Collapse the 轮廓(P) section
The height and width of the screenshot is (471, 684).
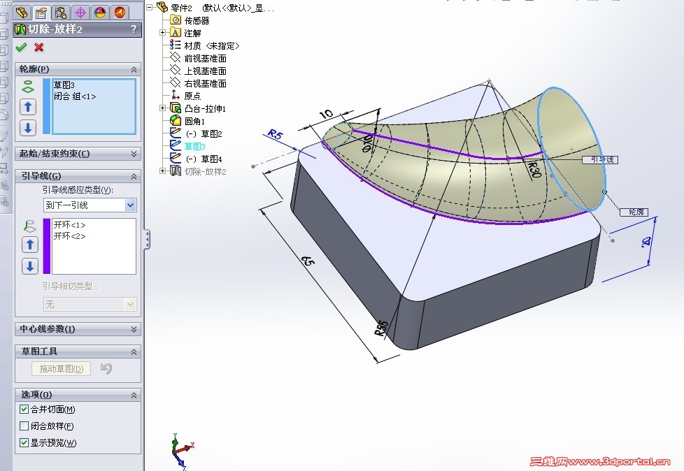(x=134, y=69)
